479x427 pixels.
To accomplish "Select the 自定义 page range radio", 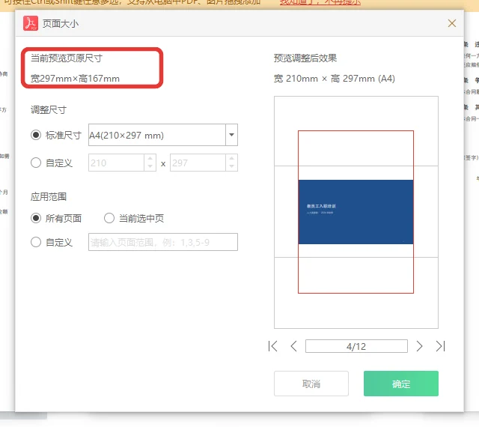I will (x=36, y=242).
